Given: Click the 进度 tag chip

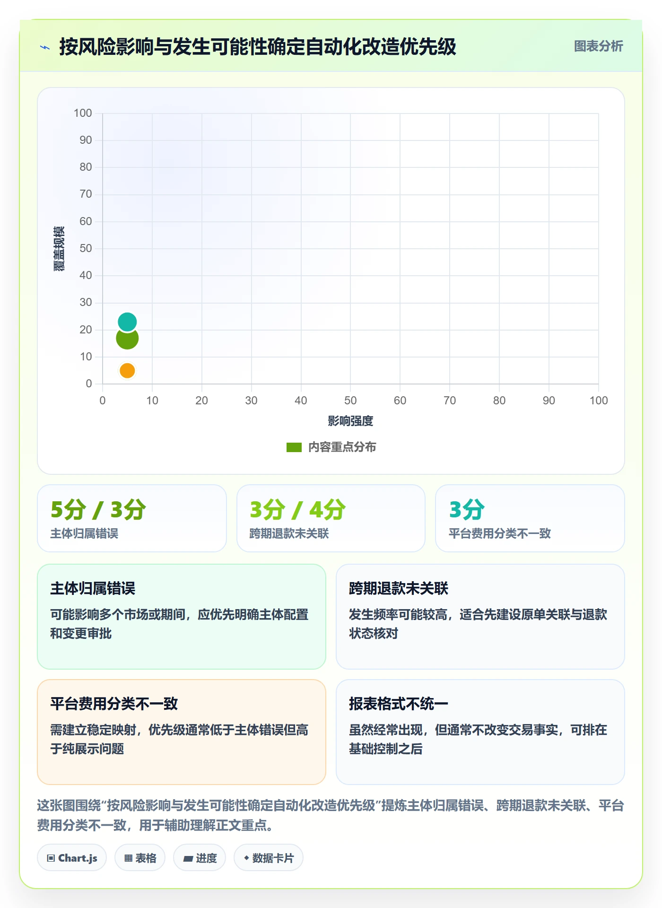Looking at the screenshot, I should pyautogui.click(x=200, y=858).
